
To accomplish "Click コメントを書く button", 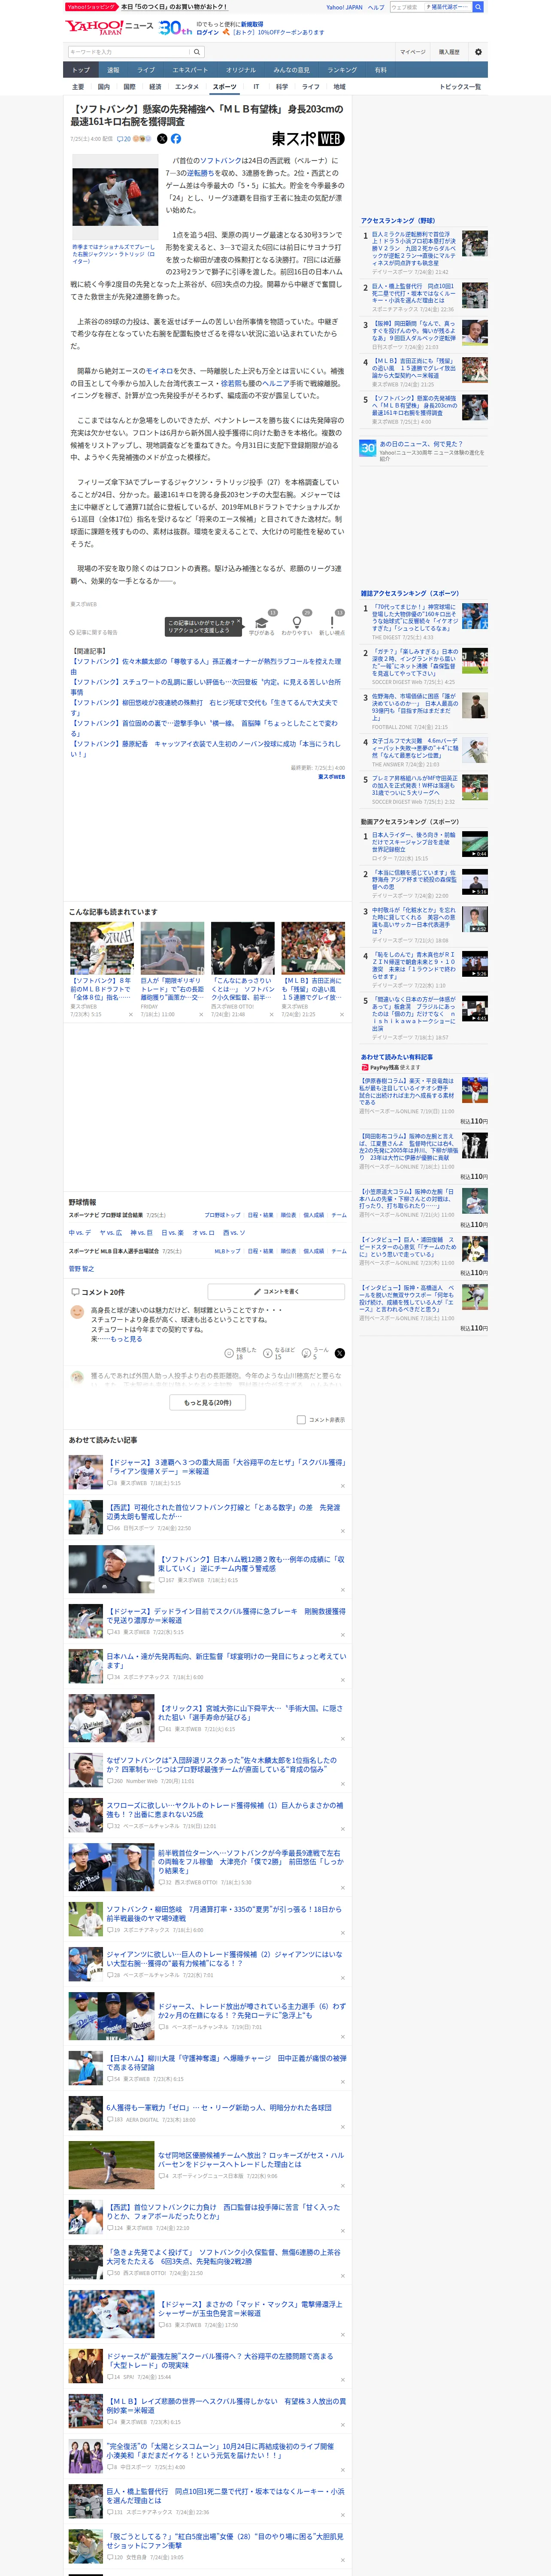I will point(277,1291).
